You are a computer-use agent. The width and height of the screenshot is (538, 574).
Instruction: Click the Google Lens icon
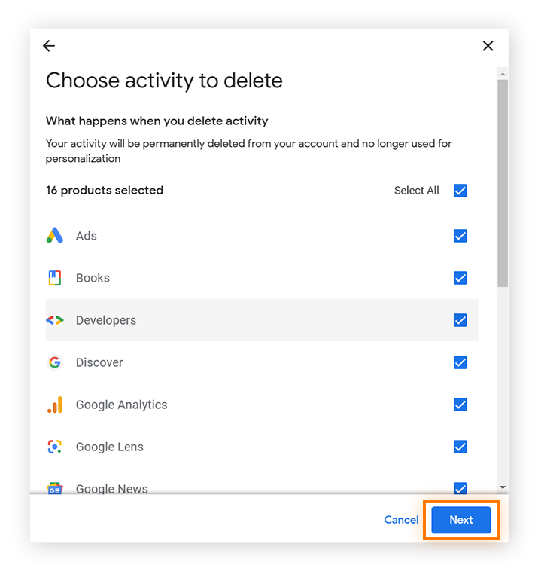pos(55,447)
